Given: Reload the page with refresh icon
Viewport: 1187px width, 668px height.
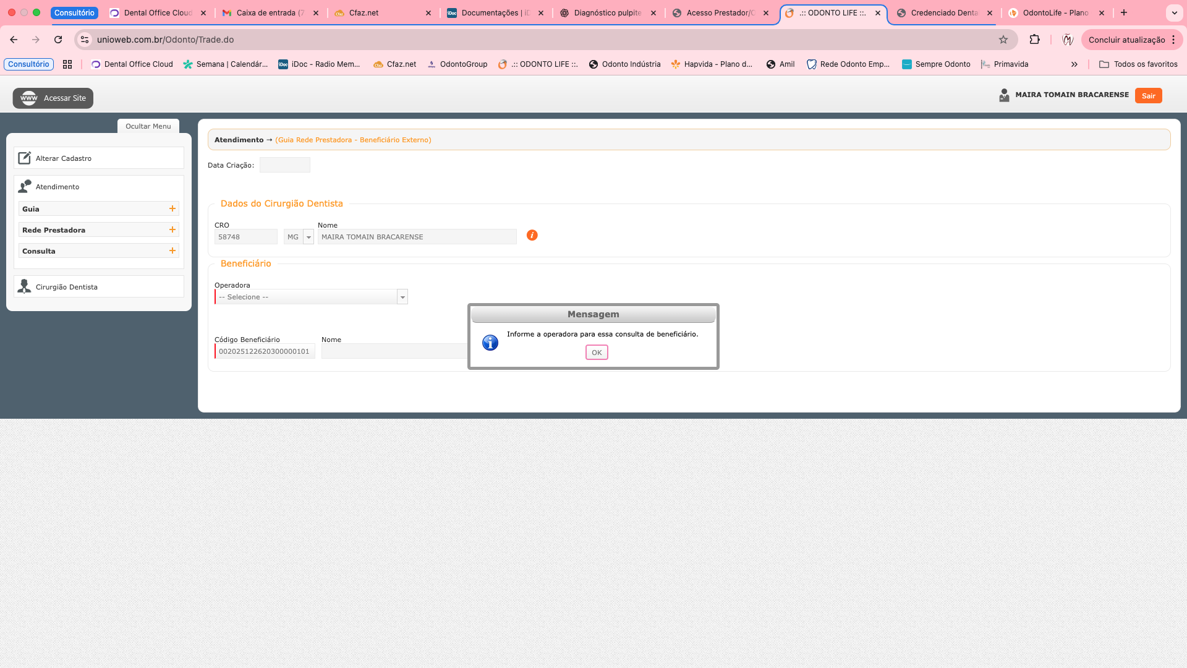Looking at the screenshot, I should [x=58, y=40].
